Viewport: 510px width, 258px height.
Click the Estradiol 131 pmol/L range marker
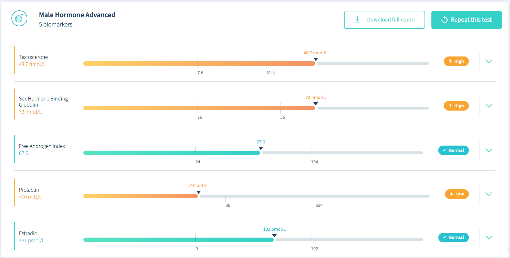pyautogui.click(x=275, y=235)
